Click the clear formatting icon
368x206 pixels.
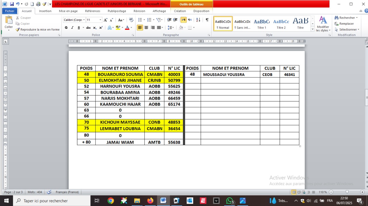pyautogui.click(x=131, y=20)
